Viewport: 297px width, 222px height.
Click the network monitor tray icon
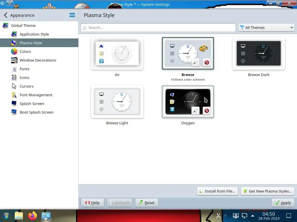(245, 216)
